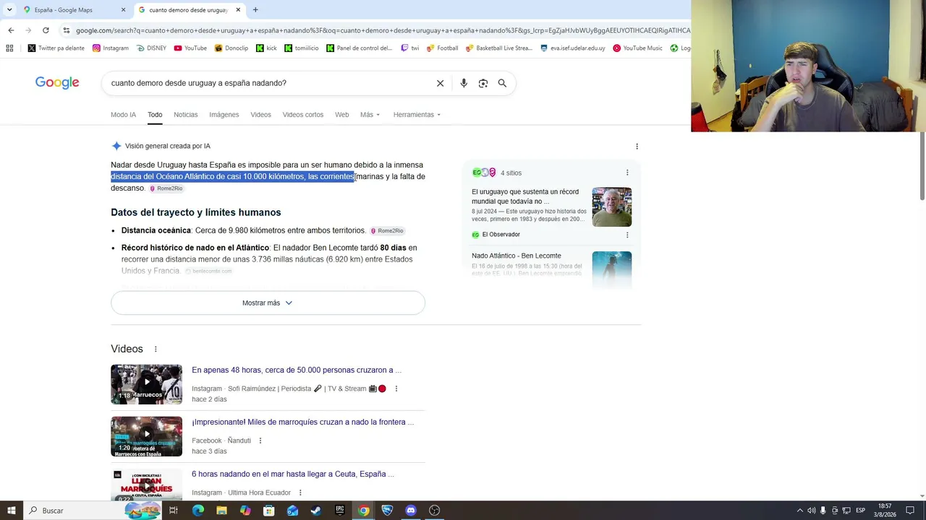Viewport: 926px width, 520px height.
Task: Open the tomiilicio bookmark
Action: click(x=302, y=48)
